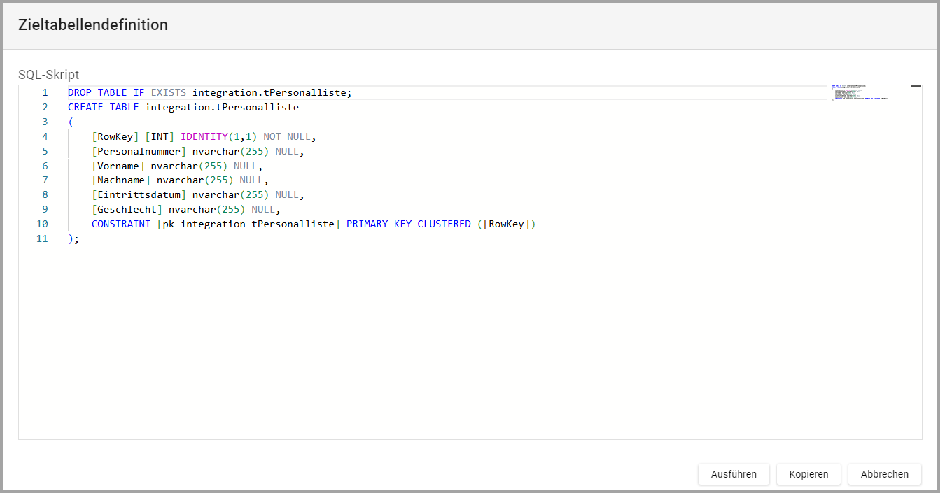Cancel the dialog with Abbrechen
The image size is (940, 493).
[884, 474]
